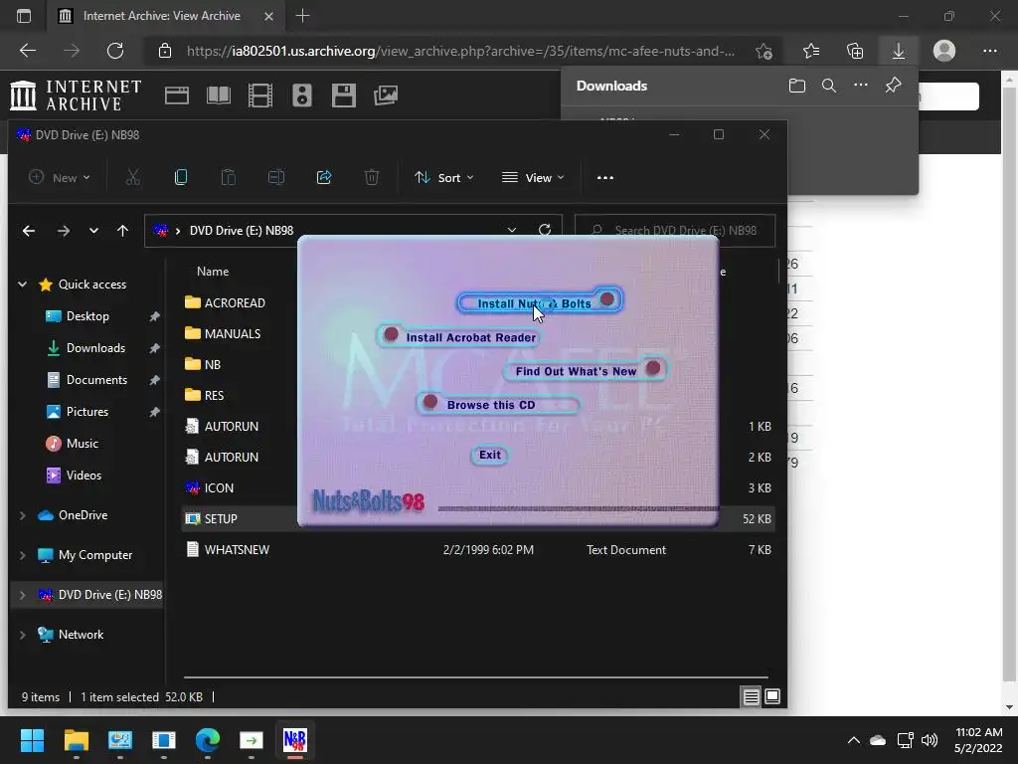Click browser Downloads toolbar icon

tap(899, 51)
